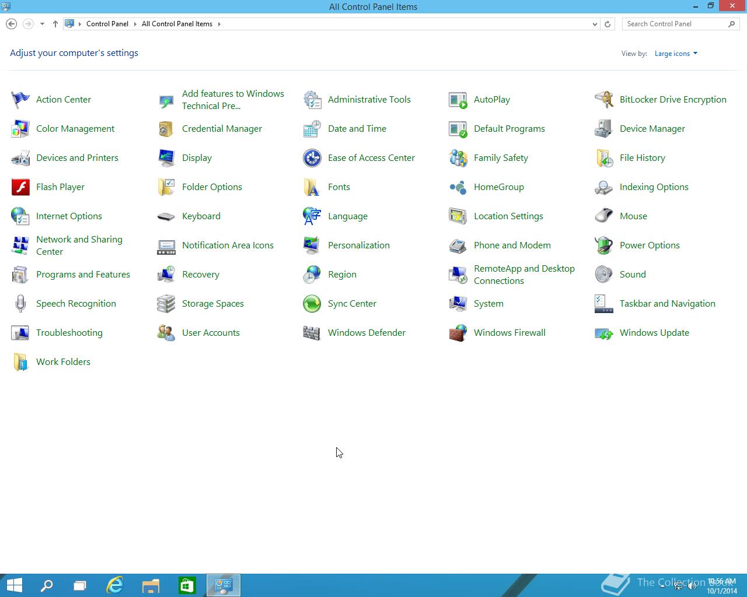Open the Storage Spaces icon
This screenshot has height=597, width=747.
166,304
